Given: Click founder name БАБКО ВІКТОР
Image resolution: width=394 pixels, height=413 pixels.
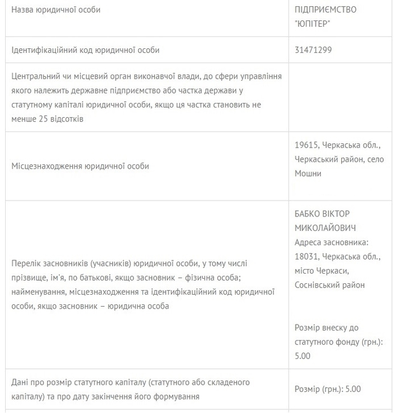Looking at the screenshot, I should (322, 214).
